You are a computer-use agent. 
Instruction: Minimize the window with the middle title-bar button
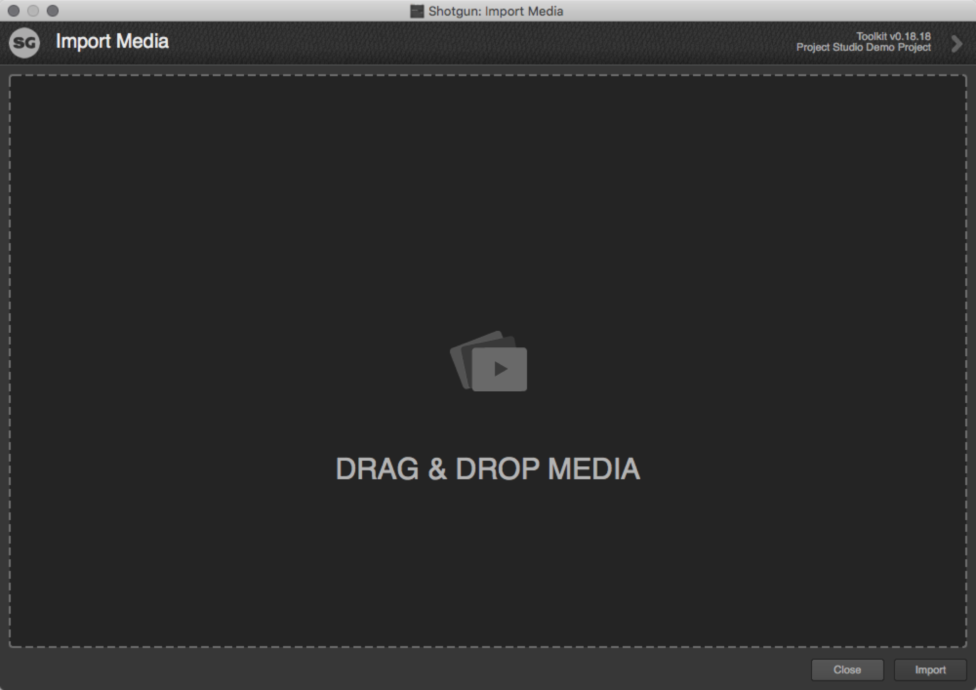tap(33, 11)
